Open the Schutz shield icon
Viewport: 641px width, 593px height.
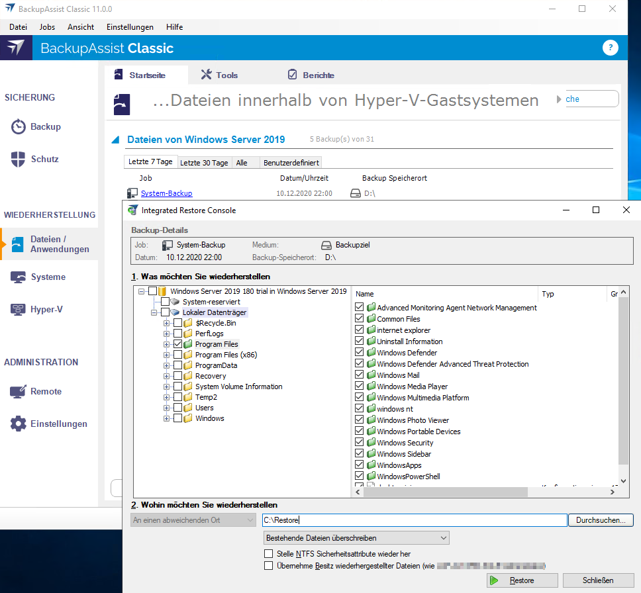click(x=19, y=160)
